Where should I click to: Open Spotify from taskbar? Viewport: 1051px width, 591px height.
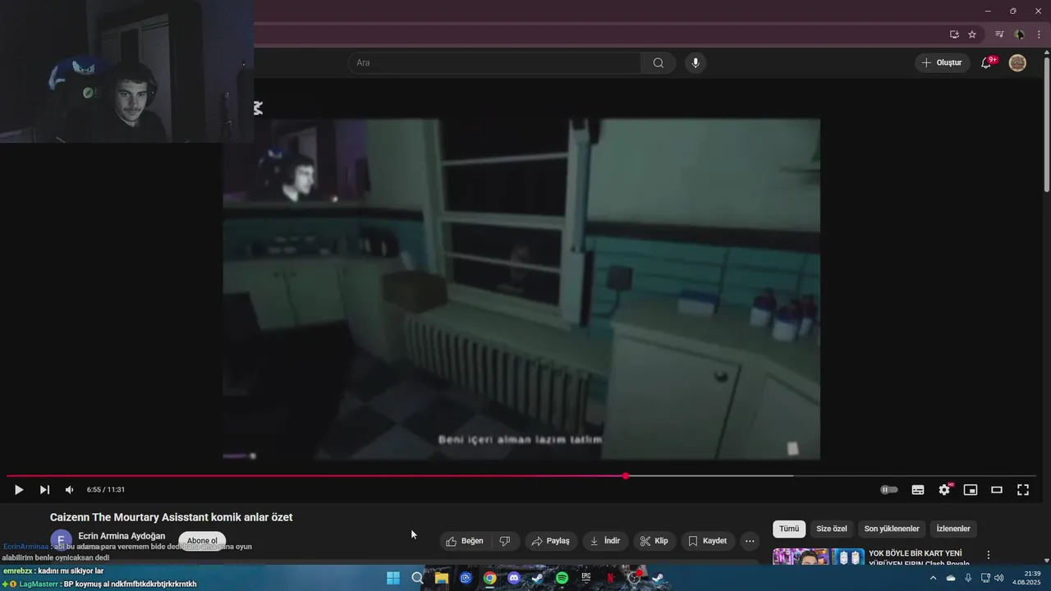click(x=562, y=578)
